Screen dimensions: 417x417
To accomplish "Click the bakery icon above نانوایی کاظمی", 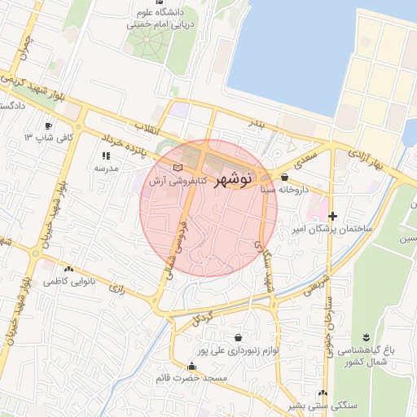I will [x=68, y=270].
